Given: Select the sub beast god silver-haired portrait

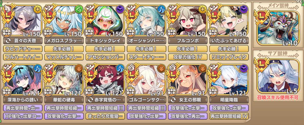Looking at the screenshot, I should tap(277, 76).
